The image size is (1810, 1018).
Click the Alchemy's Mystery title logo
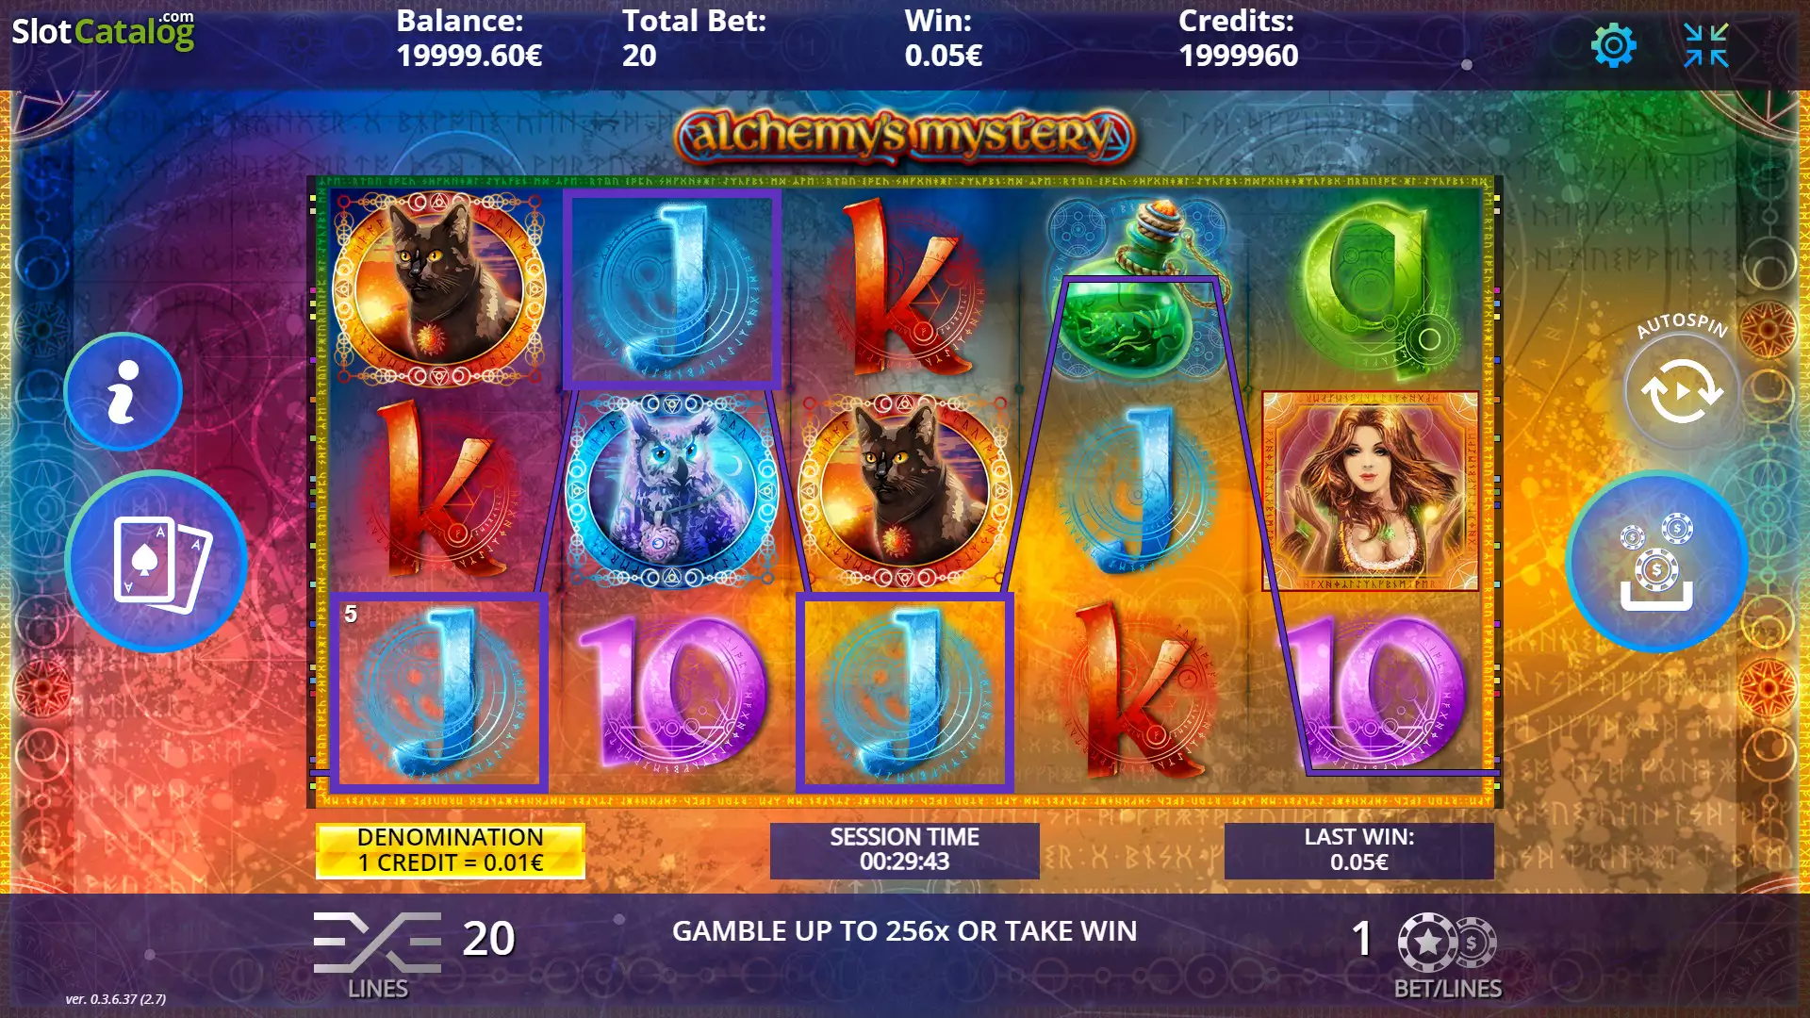905,137
